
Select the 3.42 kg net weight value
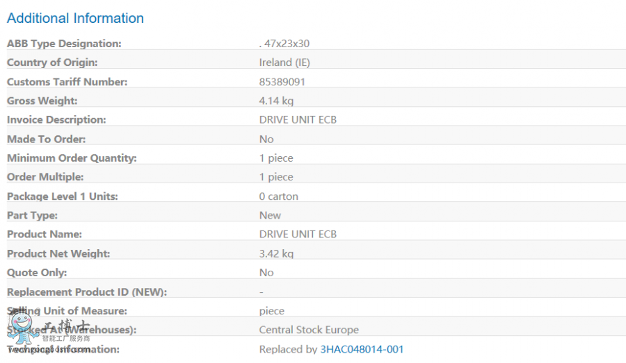[x=276, y=253]
